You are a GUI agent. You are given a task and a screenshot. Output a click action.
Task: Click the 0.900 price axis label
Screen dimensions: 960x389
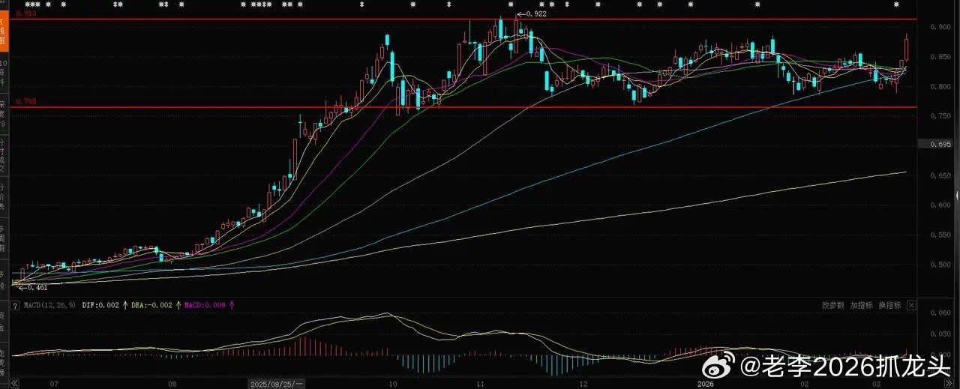[x=942, y=27]
